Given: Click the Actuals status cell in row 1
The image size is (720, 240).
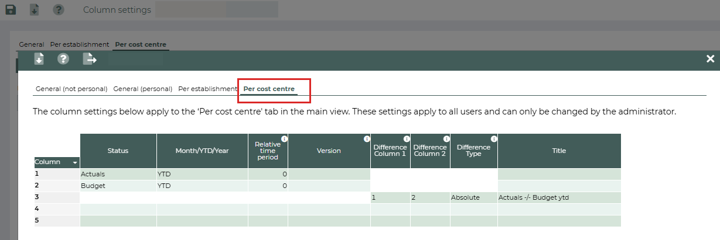Looking at the screenshot, I should tap(118, 174).
